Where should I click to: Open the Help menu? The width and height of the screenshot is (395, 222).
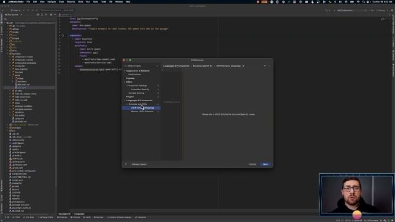(128, 2)
